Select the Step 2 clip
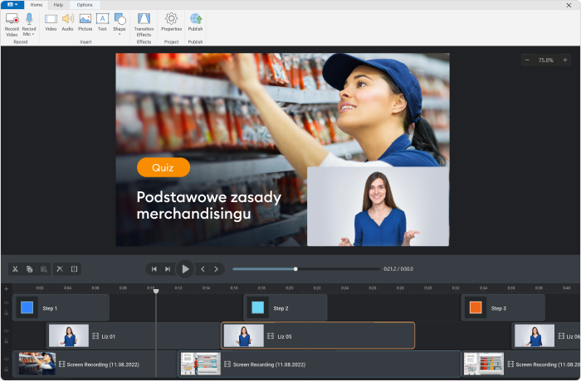Viewport: 581px width, 381px height. 286,308
